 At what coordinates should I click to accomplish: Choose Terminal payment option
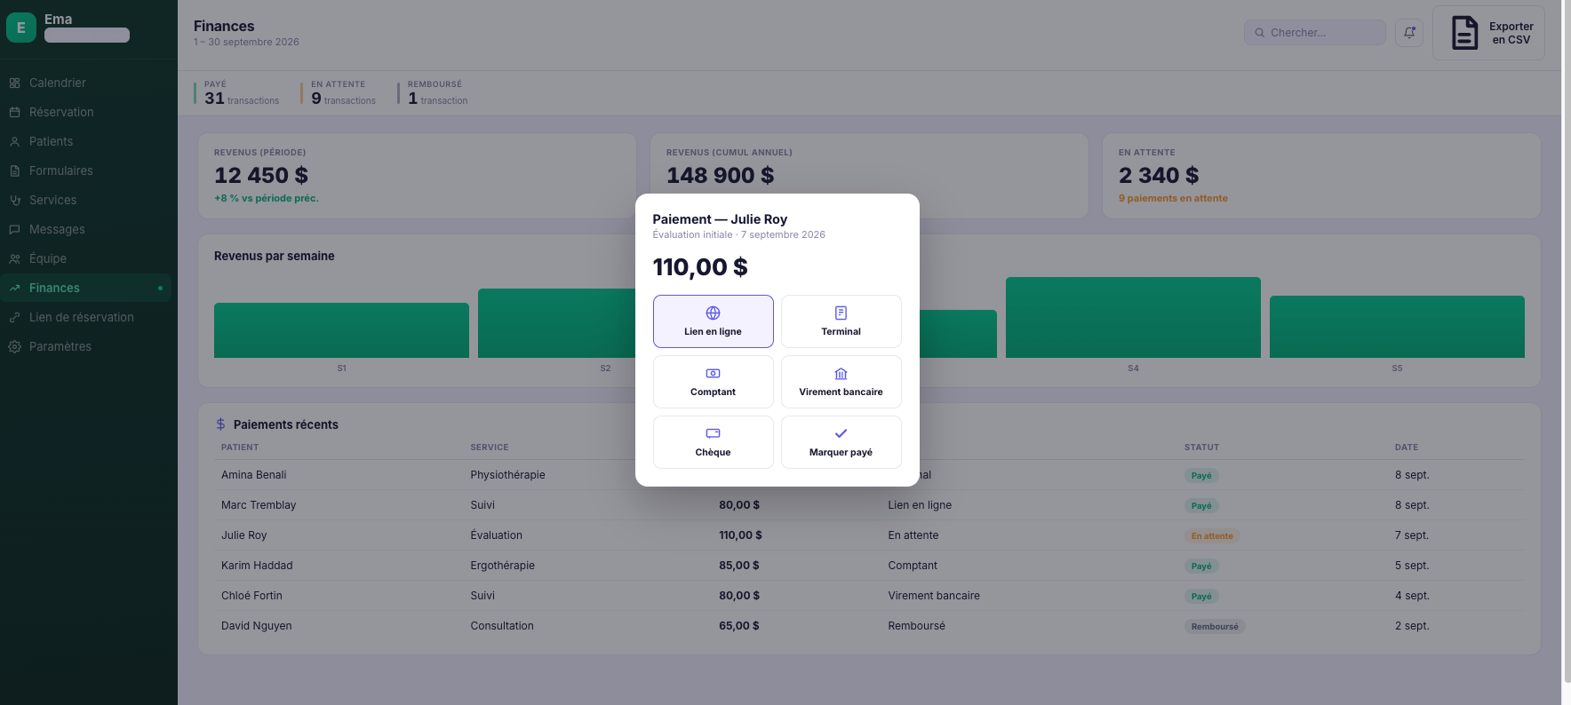(841, 321)
